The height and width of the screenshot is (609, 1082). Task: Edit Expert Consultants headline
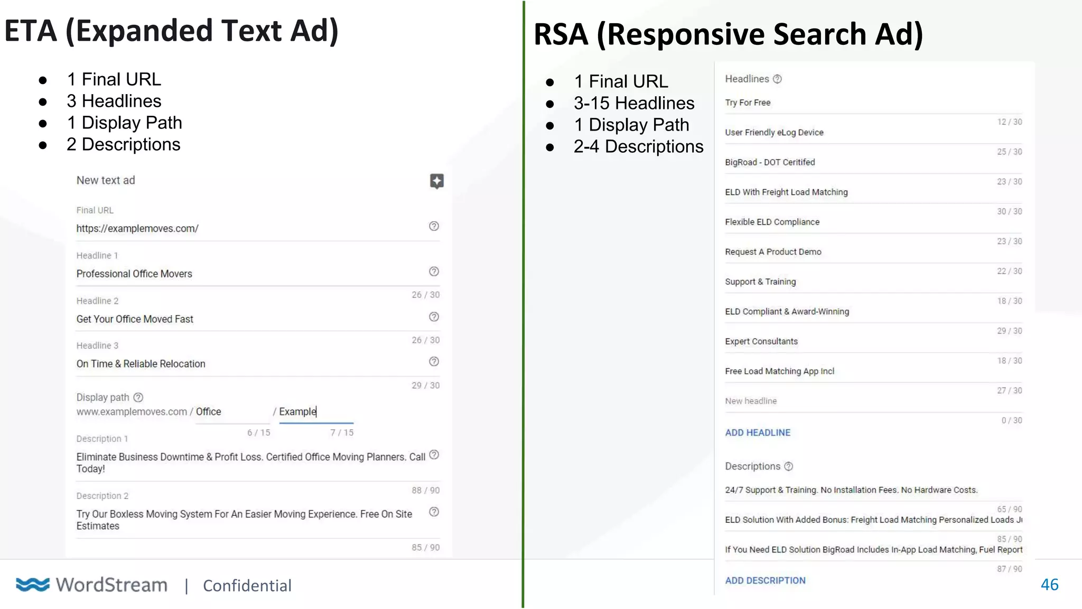[x=873, y=342]
